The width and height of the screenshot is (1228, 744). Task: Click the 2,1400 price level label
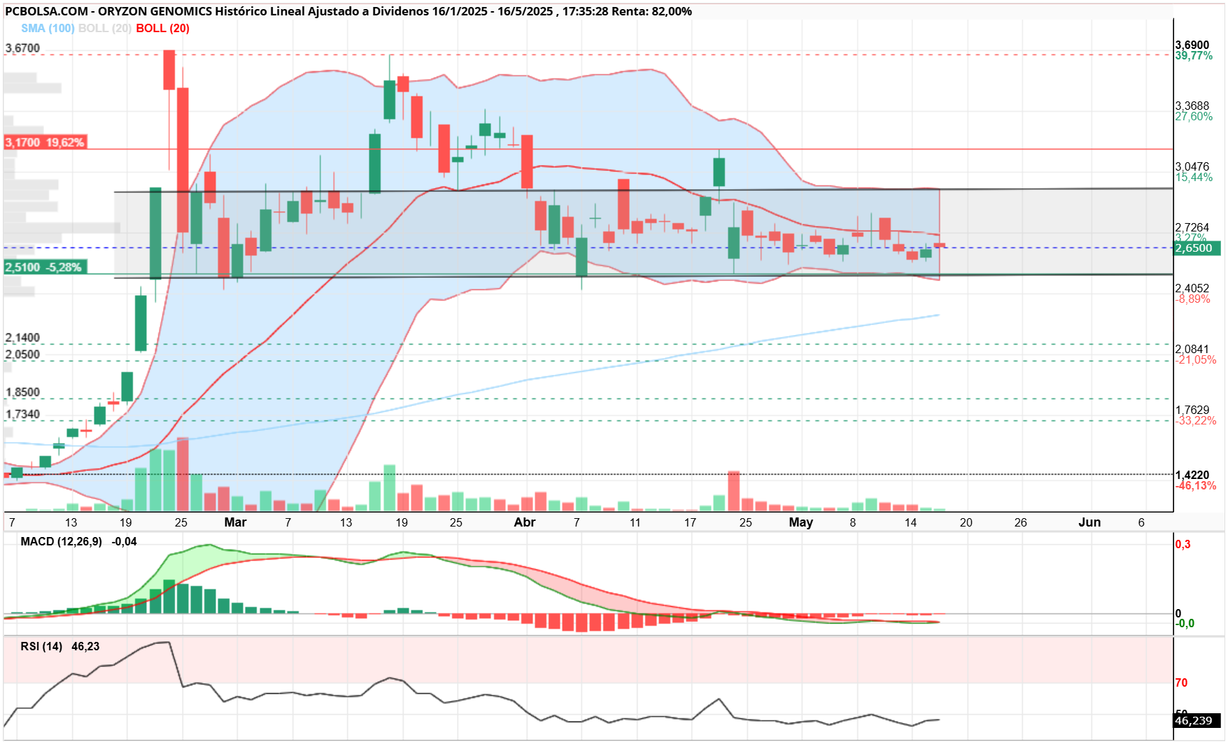(22, 338)
